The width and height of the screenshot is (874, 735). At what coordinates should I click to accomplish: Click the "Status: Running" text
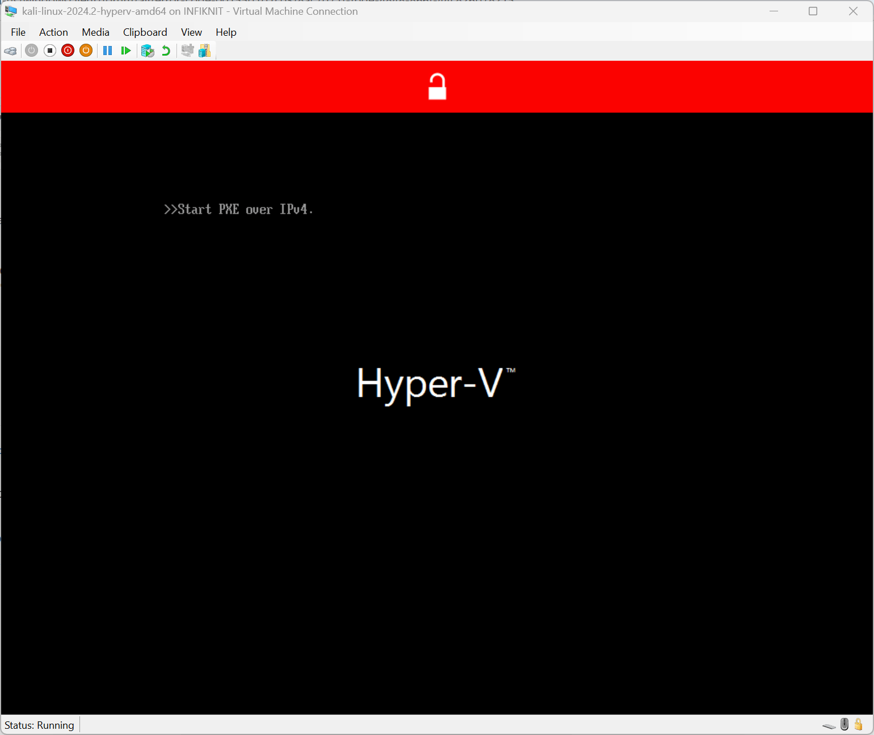39,725
